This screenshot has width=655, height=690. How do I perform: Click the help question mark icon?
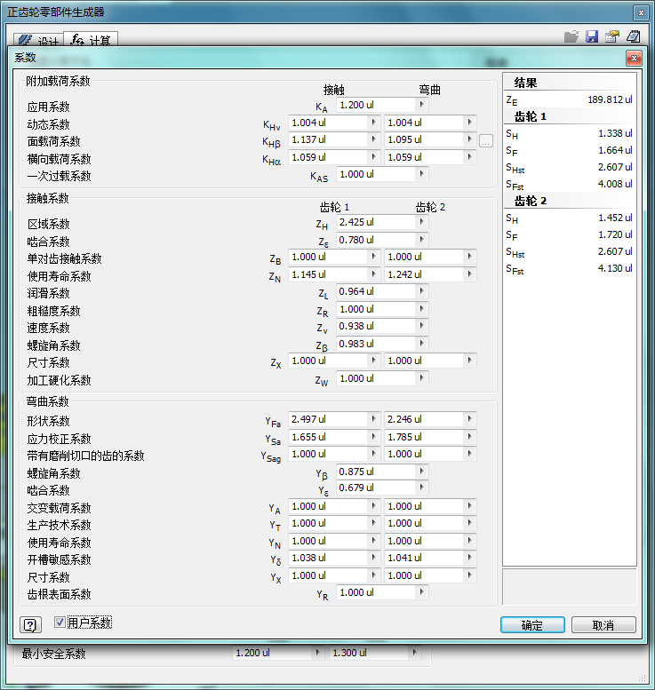pos(28,624)
